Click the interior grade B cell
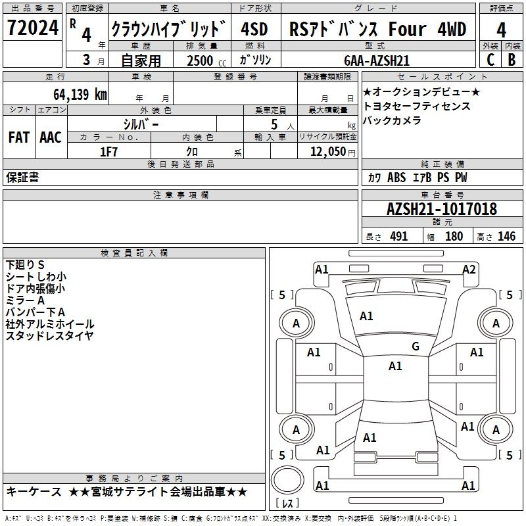Screen dimensions: 526x526 click(x=512, y=59)
